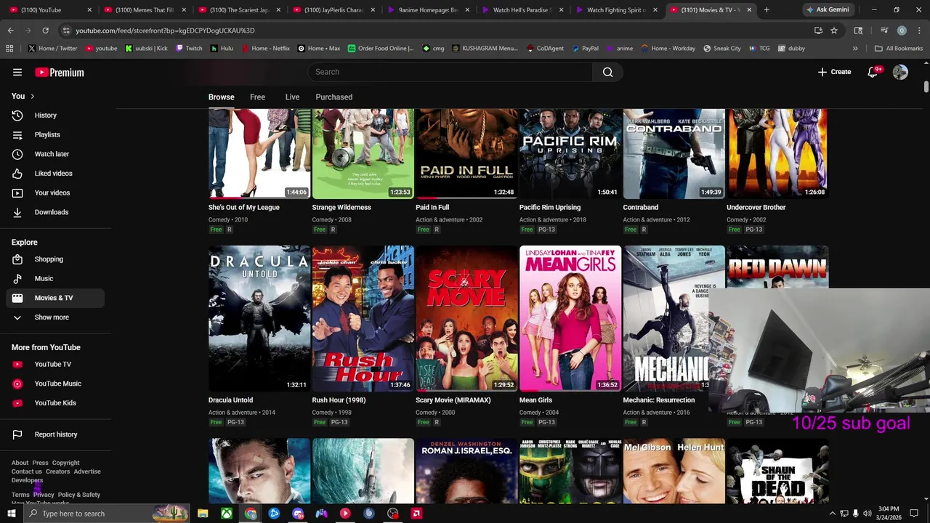
Task: Click browser back arrow
Action: (10, 31)
